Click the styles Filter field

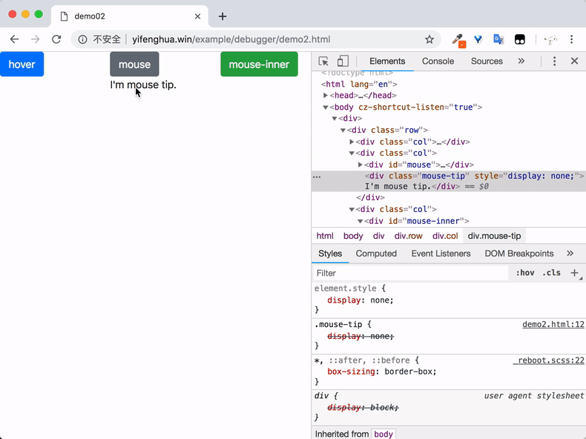[410, 273]
